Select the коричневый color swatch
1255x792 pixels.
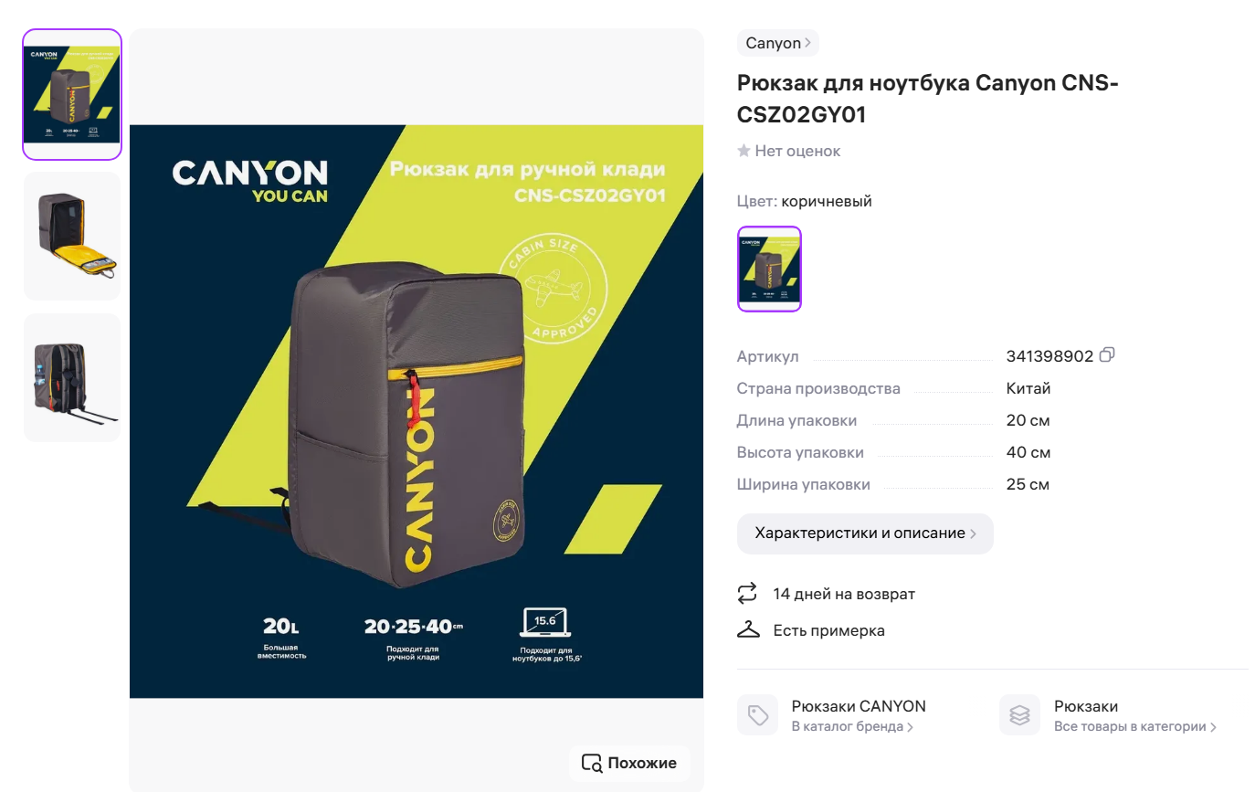769,269
